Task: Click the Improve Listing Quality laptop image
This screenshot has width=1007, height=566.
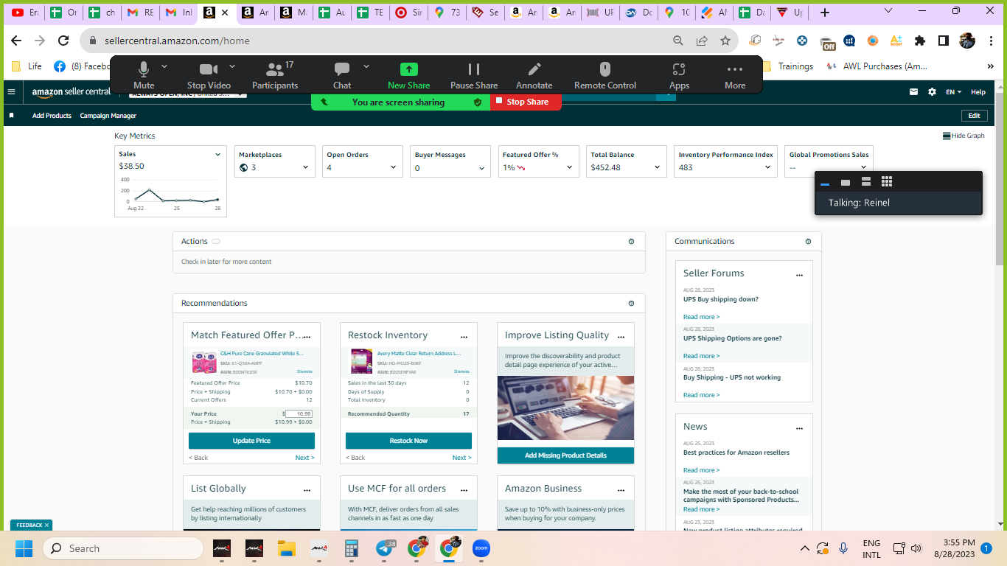Action: 565,408
